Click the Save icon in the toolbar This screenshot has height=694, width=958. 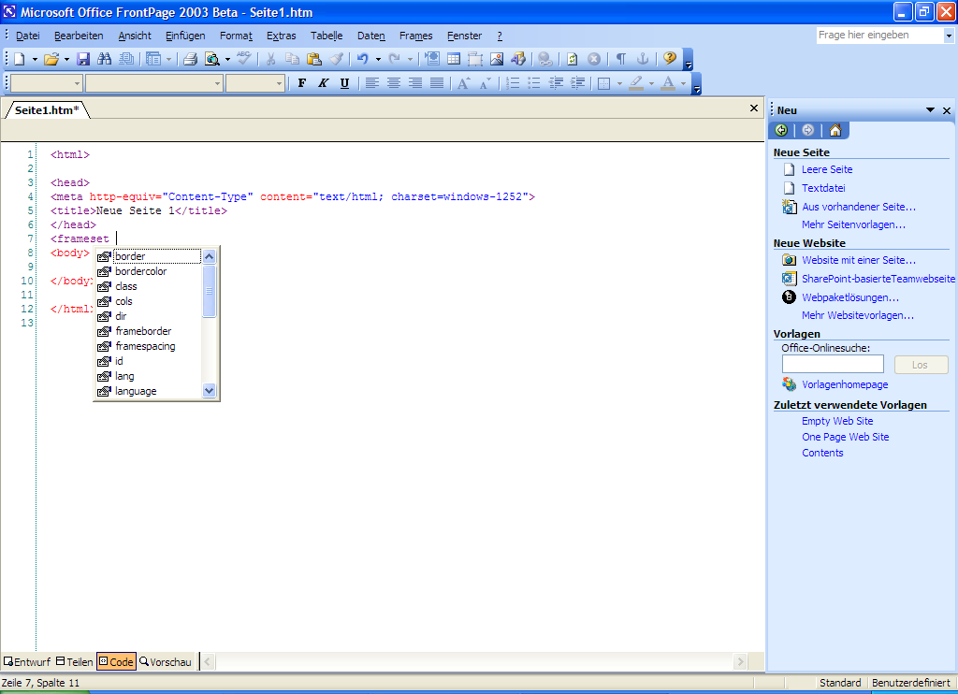(82, 59)
